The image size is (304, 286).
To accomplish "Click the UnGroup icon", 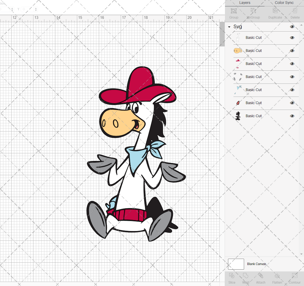I will [x=253, y=11].
